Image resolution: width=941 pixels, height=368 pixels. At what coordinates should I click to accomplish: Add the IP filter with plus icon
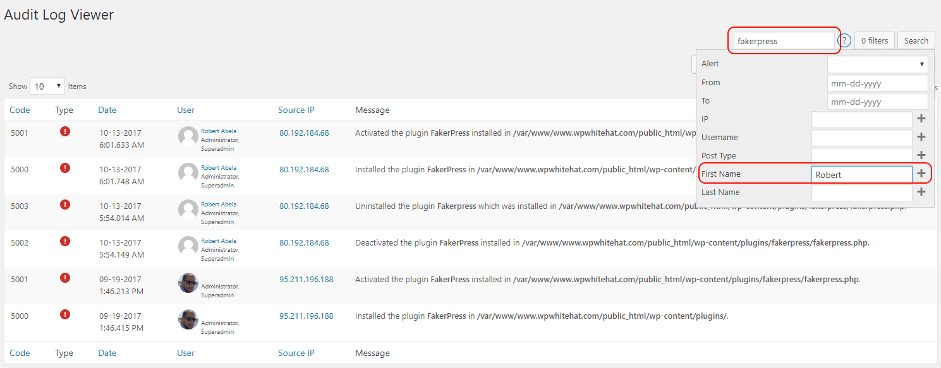[x=921, y=119]
